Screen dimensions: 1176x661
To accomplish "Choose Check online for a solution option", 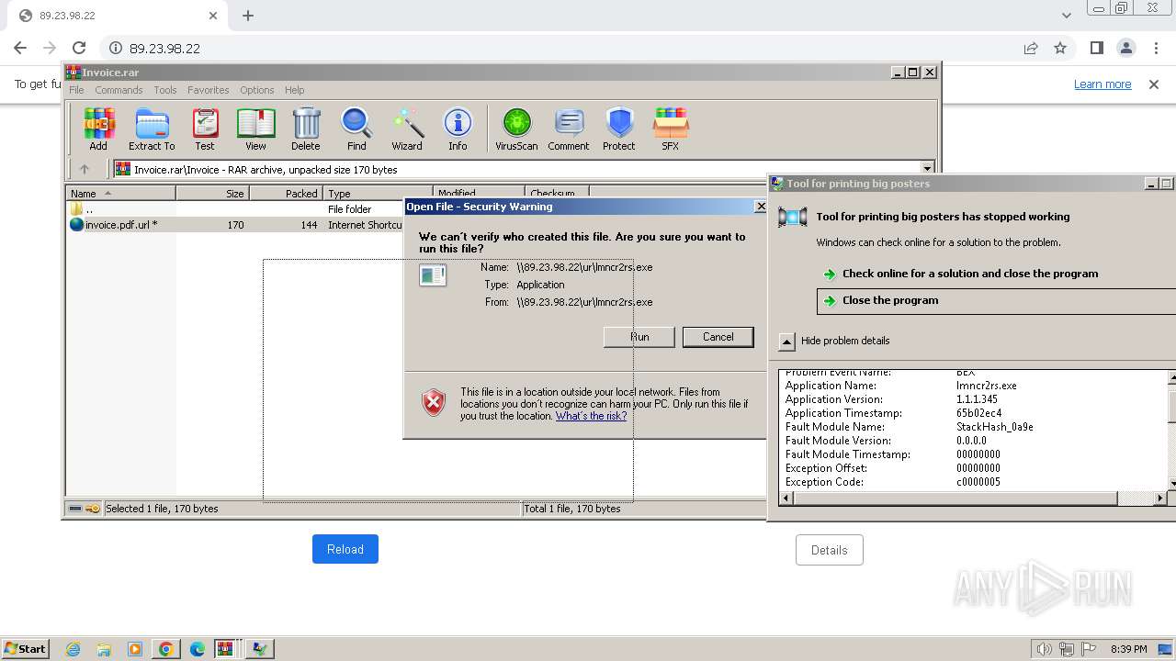I will (x=970, y=274).
